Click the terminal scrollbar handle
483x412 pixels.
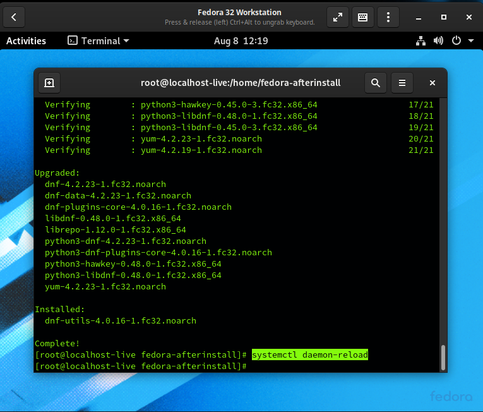(x=443, y=358)
